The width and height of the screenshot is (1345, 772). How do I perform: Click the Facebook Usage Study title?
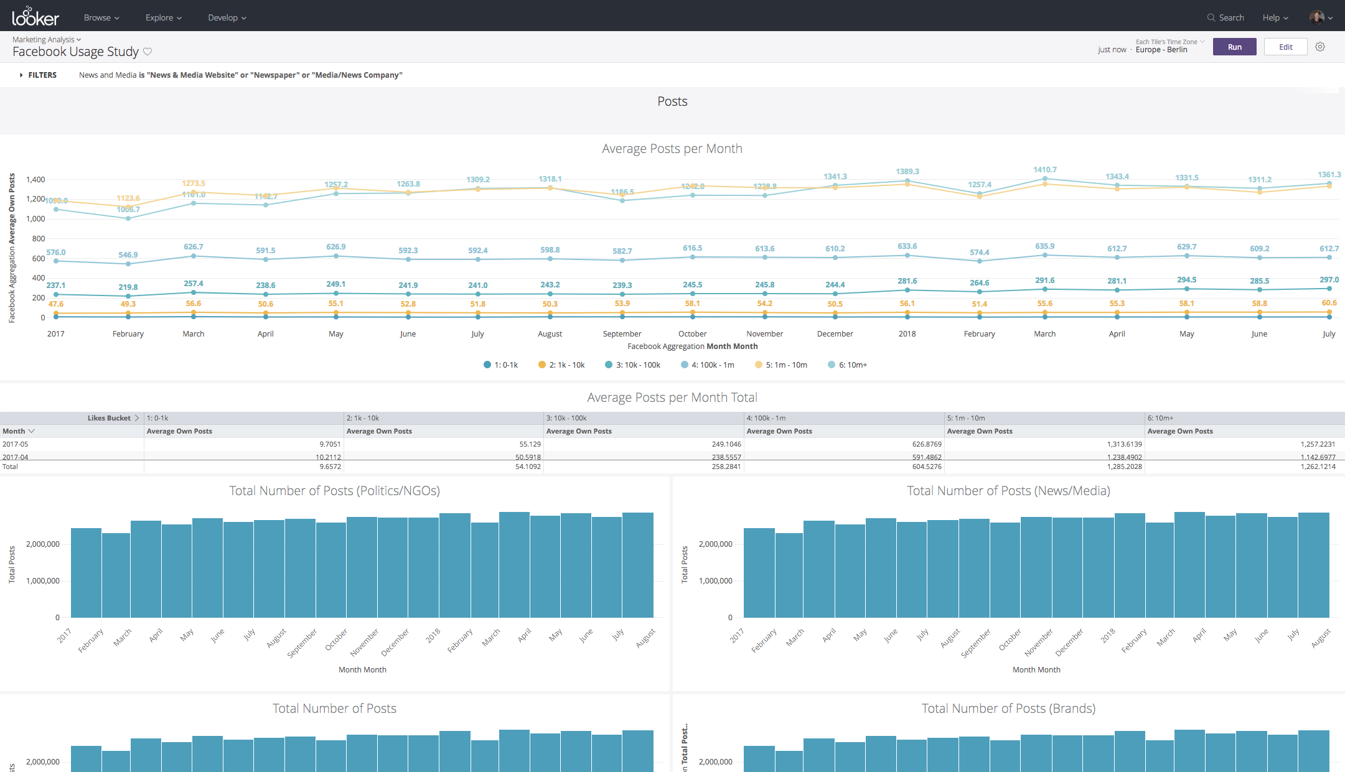(75, 52)
